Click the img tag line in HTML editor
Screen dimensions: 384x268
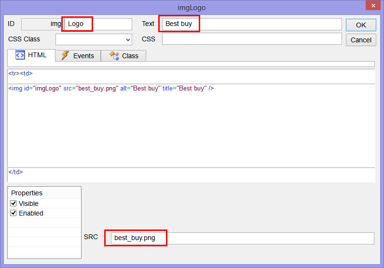pyautogui.click(x=111, y=88)
